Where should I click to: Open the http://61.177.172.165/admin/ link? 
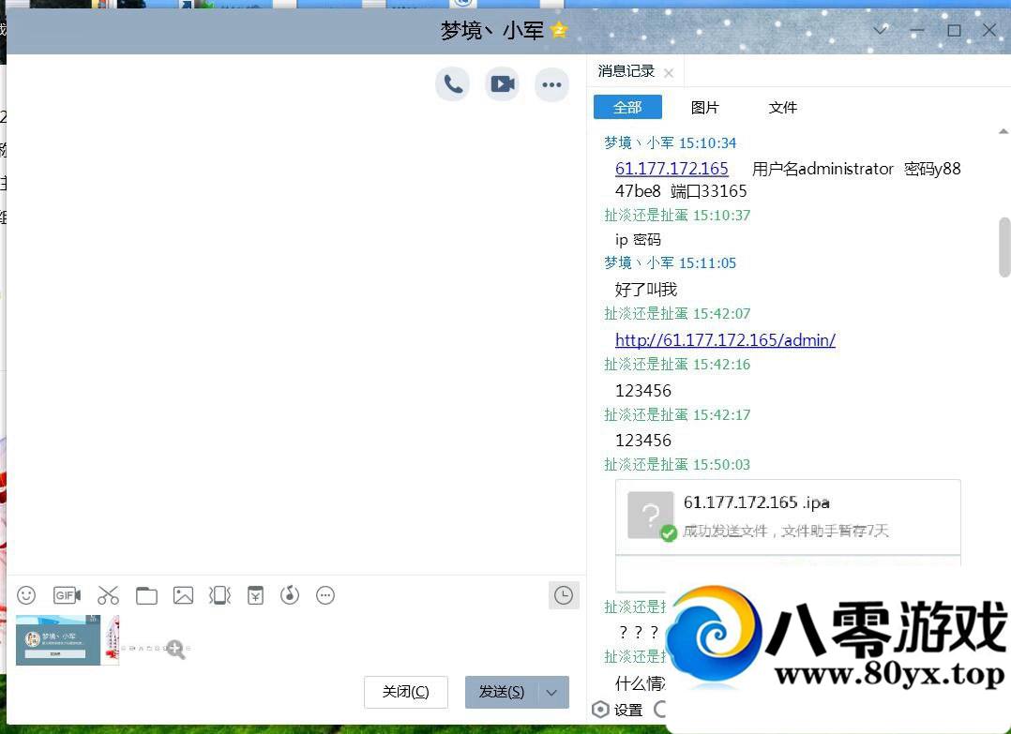pos(725,339)
